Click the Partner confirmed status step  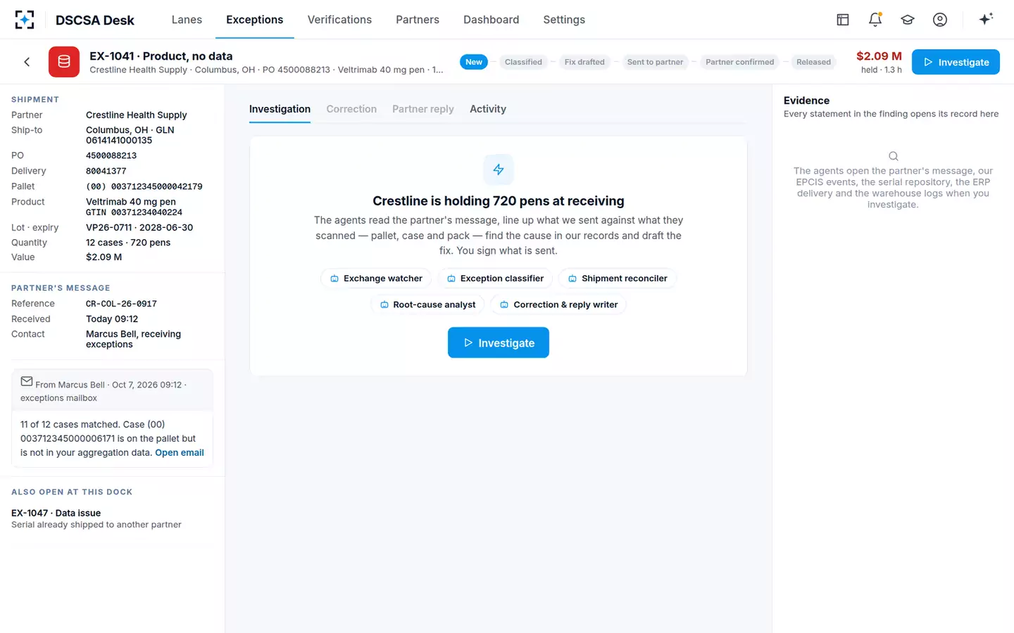click(740, 62)
